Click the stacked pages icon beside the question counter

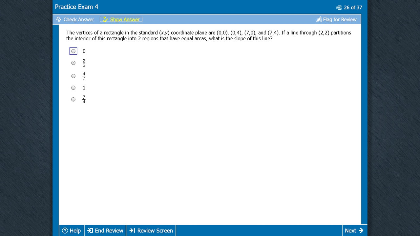tap(339, 8)
